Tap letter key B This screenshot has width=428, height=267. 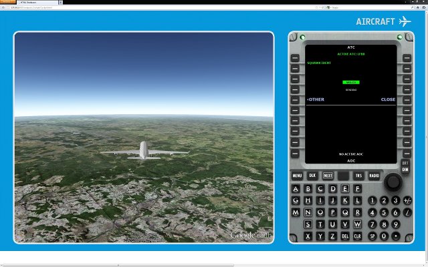(x=308, y=189)
